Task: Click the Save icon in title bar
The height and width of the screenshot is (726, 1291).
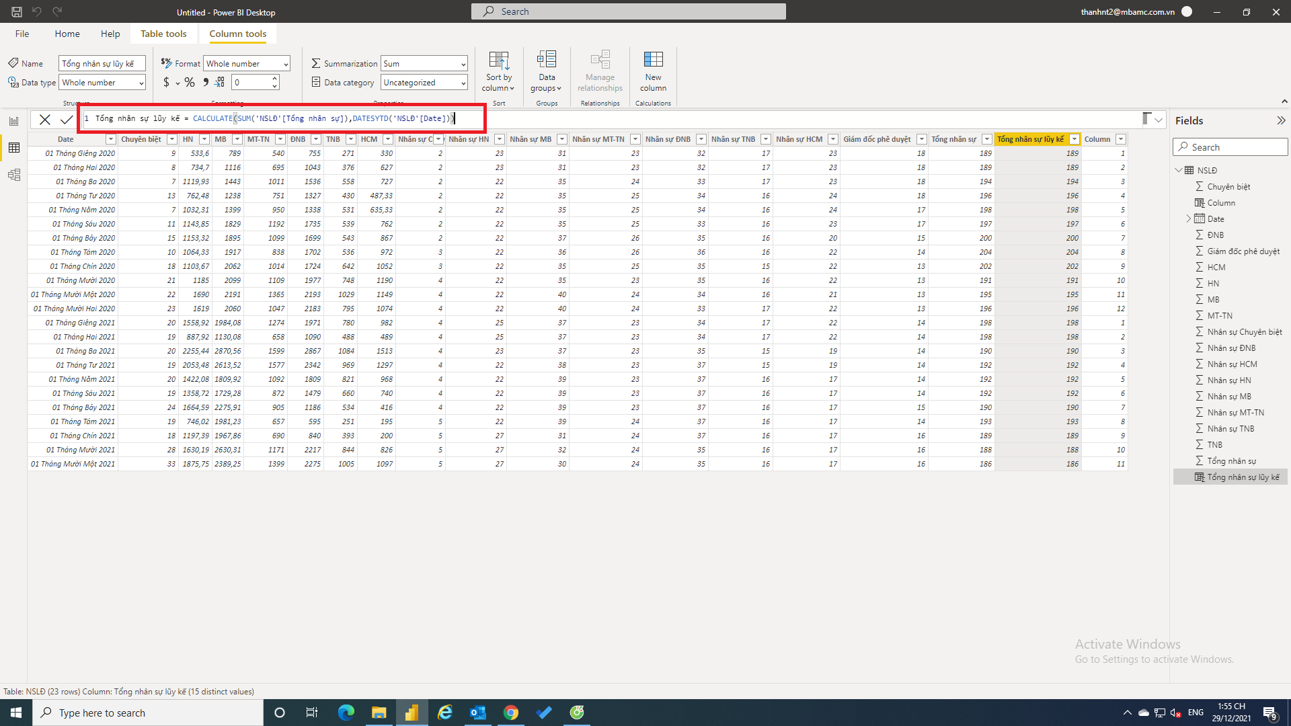Action: point(17,11)
